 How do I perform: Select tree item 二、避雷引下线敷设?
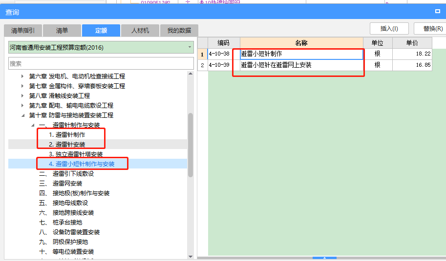point(66,174)
